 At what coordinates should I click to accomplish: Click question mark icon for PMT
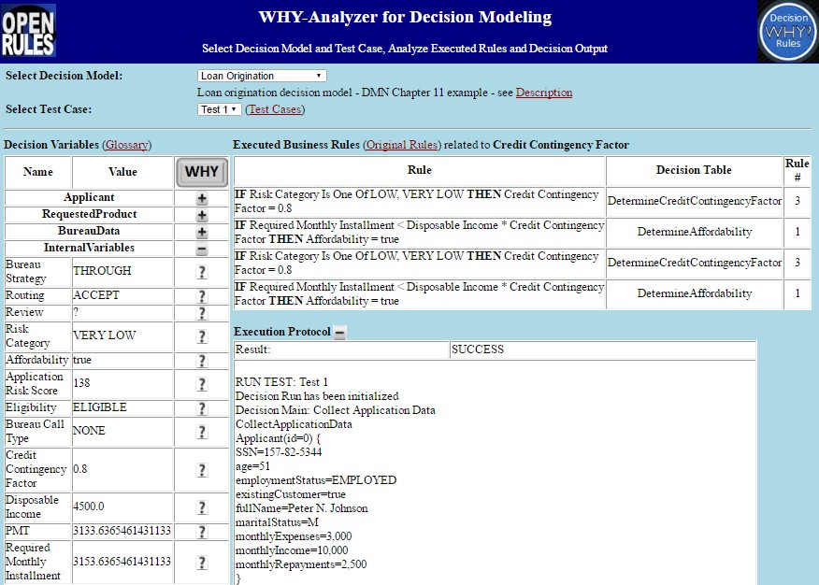tap(202, 532)
